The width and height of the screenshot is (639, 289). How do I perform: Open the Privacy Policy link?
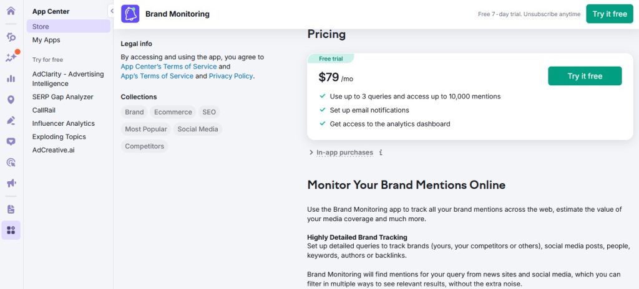231,76
